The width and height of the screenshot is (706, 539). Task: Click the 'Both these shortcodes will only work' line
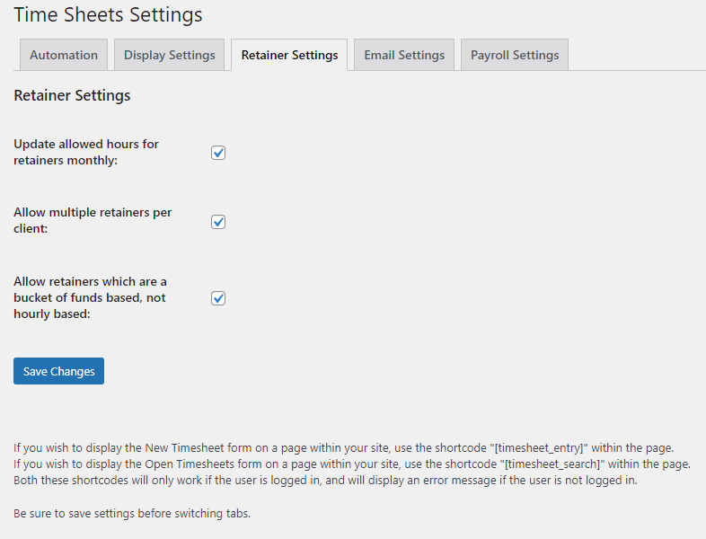tap(325, 481)
